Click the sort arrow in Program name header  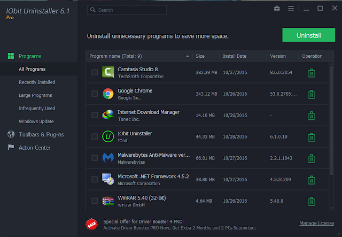pyautogui.click(x=188, y=56)
